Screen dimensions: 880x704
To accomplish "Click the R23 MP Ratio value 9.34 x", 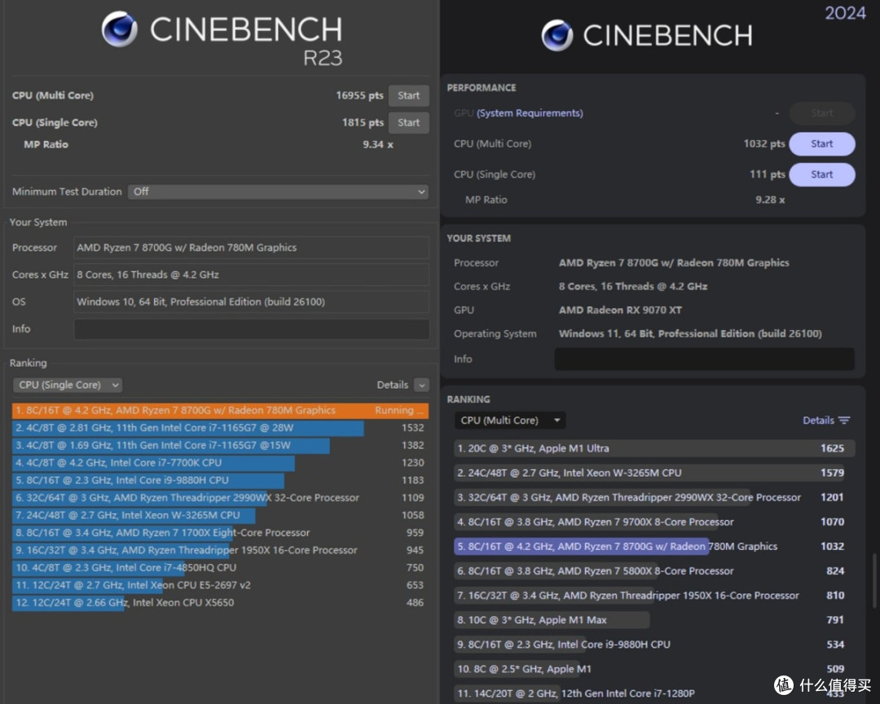I will click(378, 144).
